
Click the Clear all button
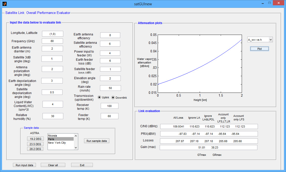[x=53, y=165]
